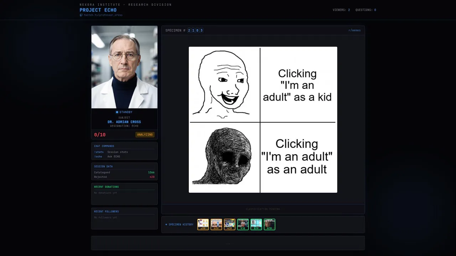Open the second specimen history thumbnail
The height and width of the screenshot is (256, 456).
click(x=216, y=224)
